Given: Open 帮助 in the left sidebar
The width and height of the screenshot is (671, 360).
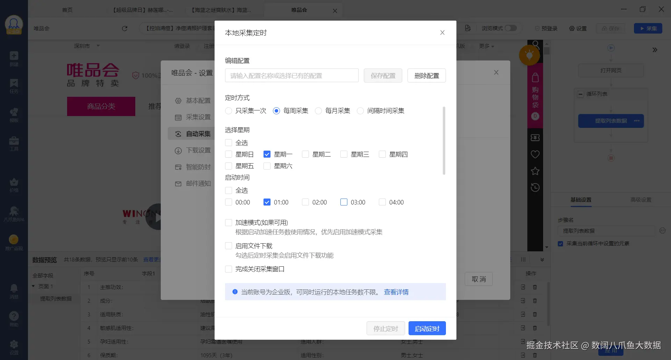Looking at the screenshot, I should click(x=14, y=319).
